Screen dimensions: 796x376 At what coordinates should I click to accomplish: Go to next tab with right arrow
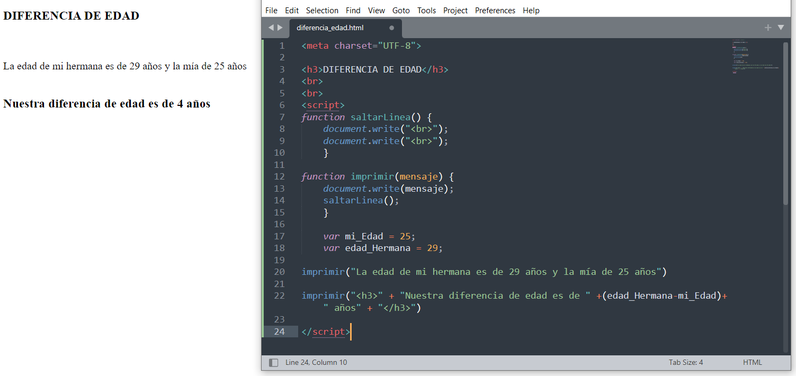[x=280, y=28]
